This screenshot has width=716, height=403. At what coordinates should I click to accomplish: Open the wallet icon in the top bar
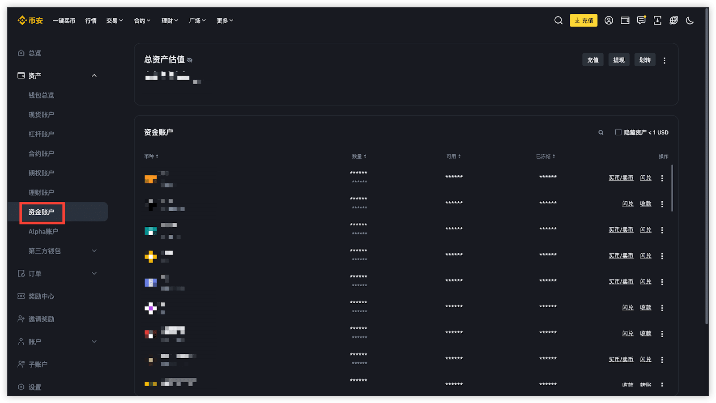(x=625, y=21)
